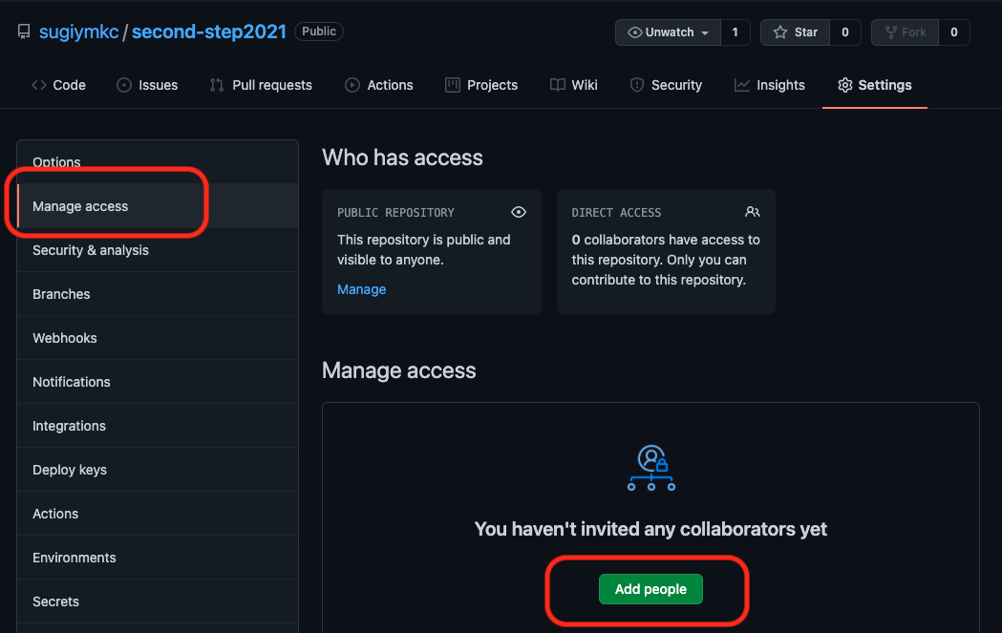Select Manage access in the settings sidebar

(x=80, y=206)
